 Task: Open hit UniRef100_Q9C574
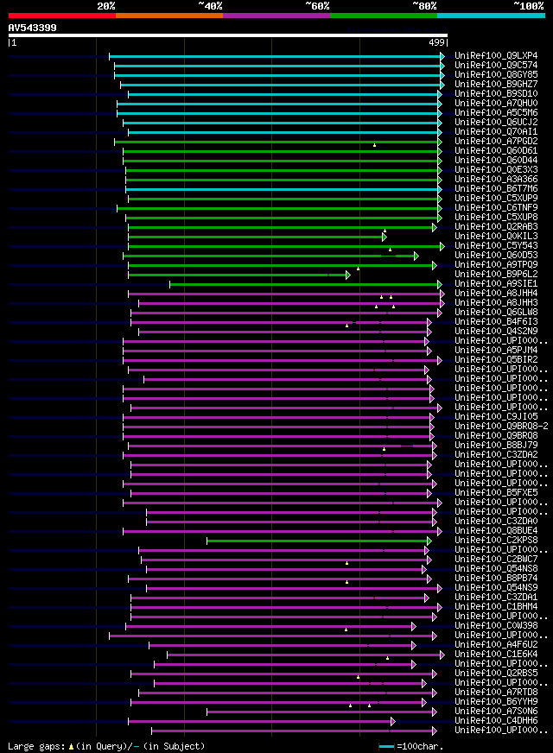[x=496, y=66]
